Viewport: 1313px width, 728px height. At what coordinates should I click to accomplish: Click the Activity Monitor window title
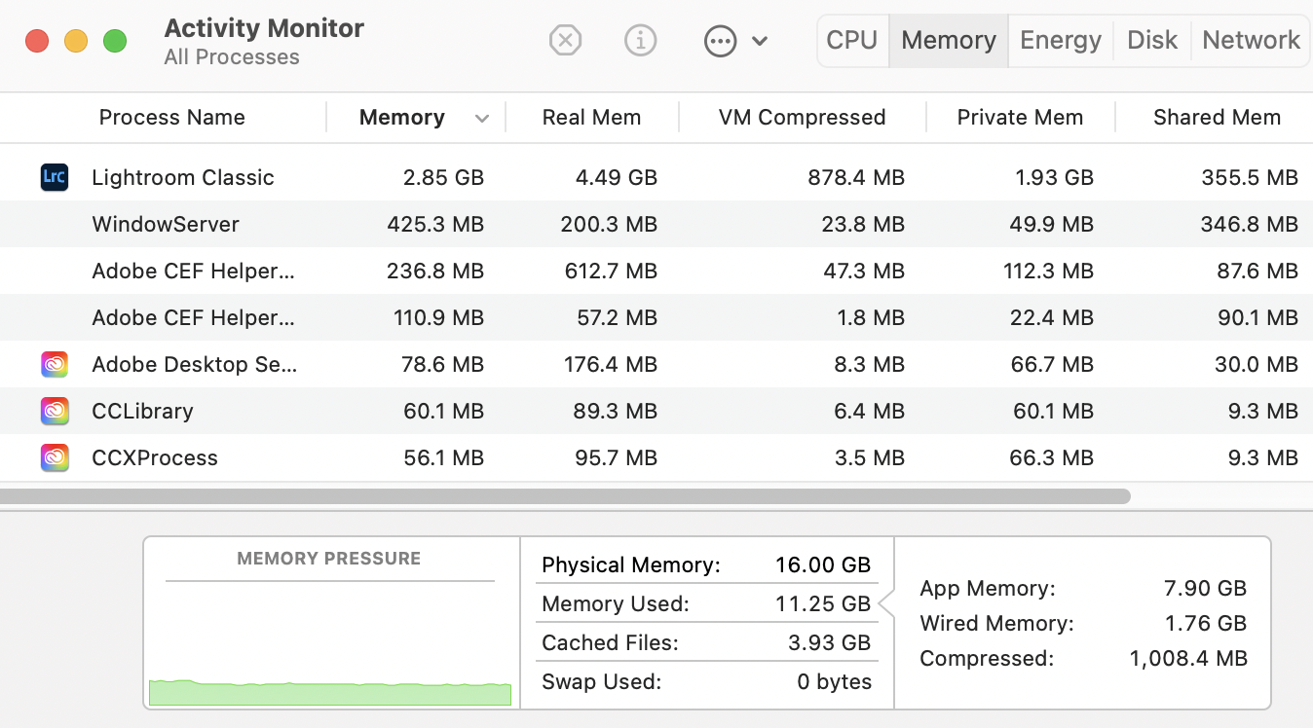[264, 28]
